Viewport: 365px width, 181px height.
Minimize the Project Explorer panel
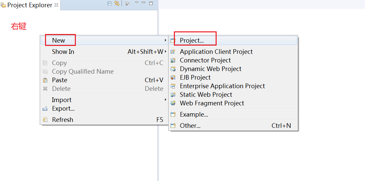[143, 3]
